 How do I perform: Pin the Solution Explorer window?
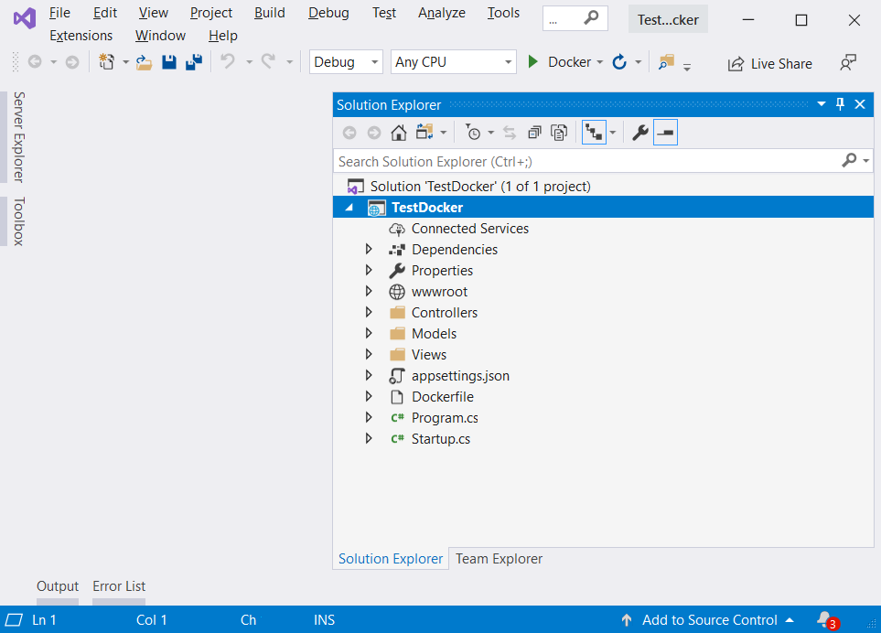840,104
